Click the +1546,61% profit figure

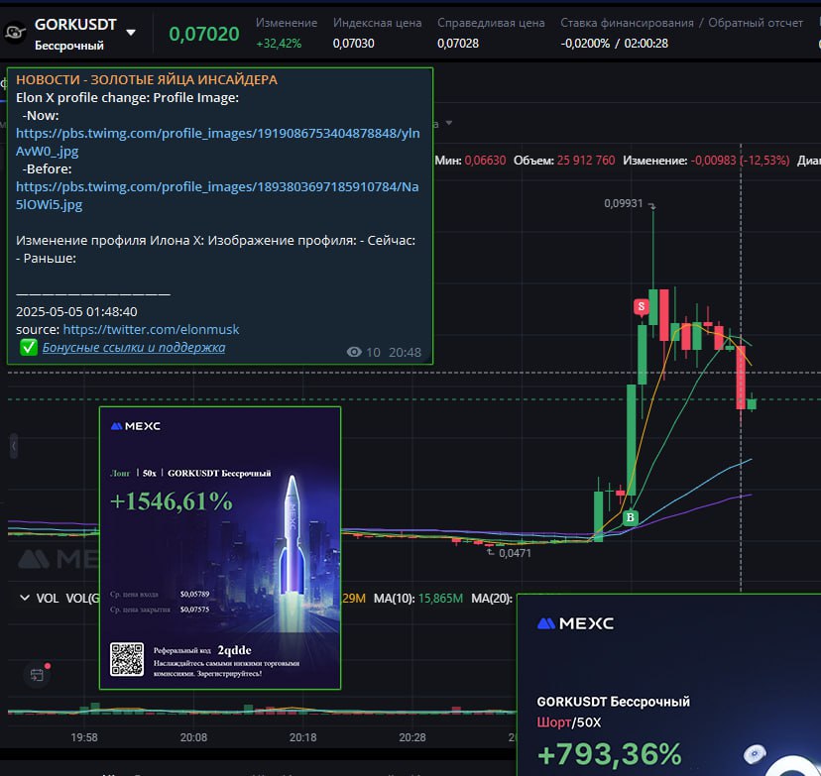(x=172, y=501)
